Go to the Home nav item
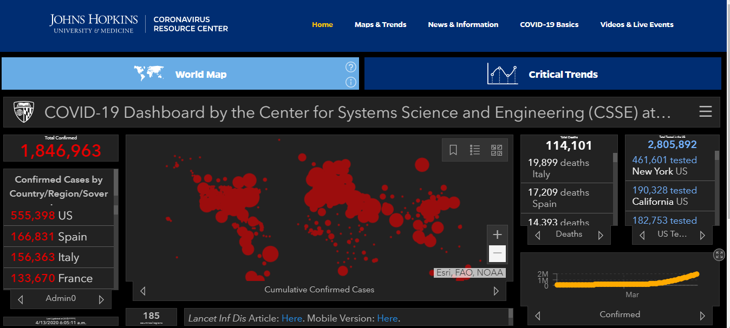 tap(322, 24)
